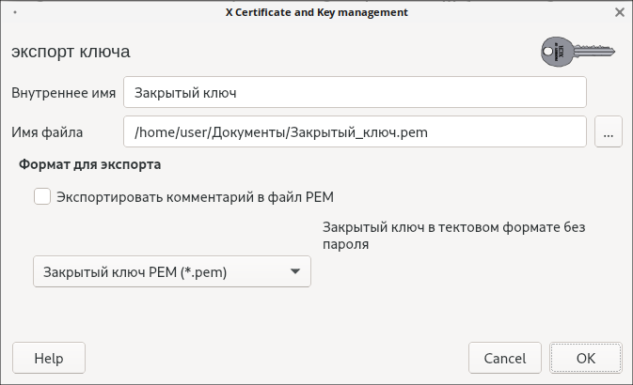Click the arrow of the format dropdown
The image size is (633, 385).
tap(294, 272)
